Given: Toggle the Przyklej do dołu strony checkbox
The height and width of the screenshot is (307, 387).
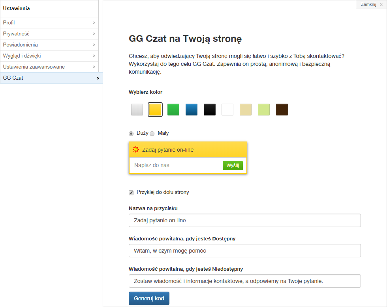Looking at the screenshot, I should pos(131,192).
